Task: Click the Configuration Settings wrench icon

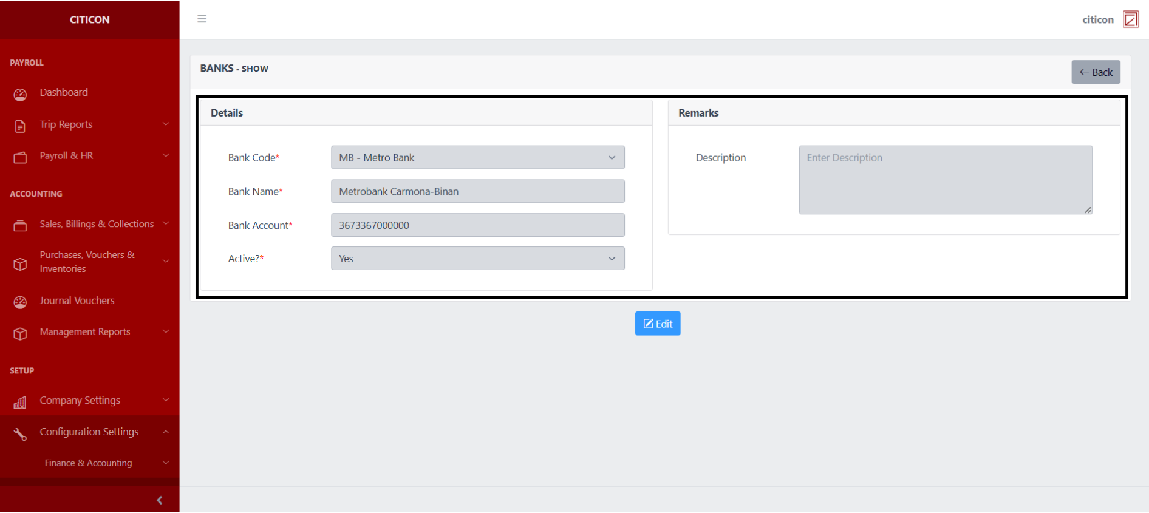Action: 20,433
